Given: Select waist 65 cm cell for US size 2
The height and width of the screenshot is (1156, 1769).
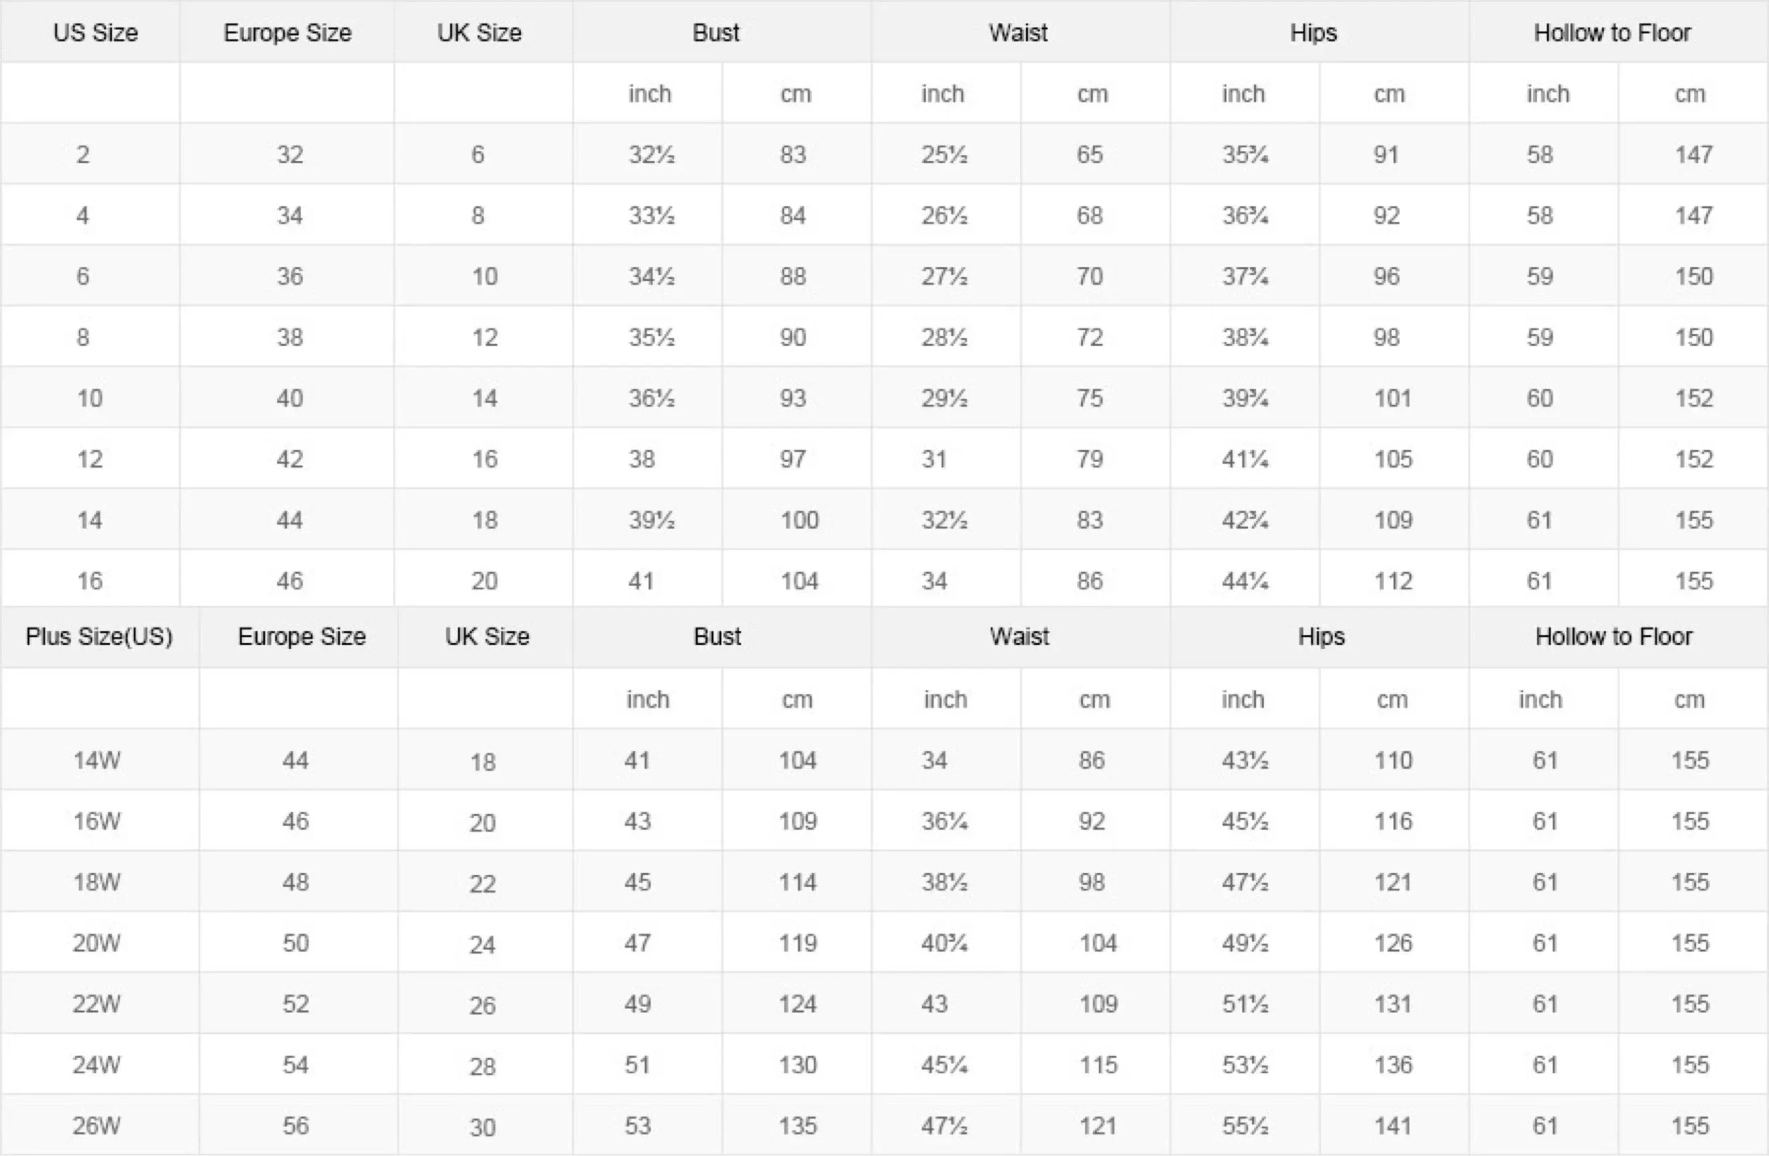Looking at the screenshot, I should [1090, 154].
